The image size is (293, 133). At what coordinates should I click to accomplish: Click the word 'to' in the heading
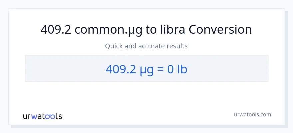click(x=151, y=30)
